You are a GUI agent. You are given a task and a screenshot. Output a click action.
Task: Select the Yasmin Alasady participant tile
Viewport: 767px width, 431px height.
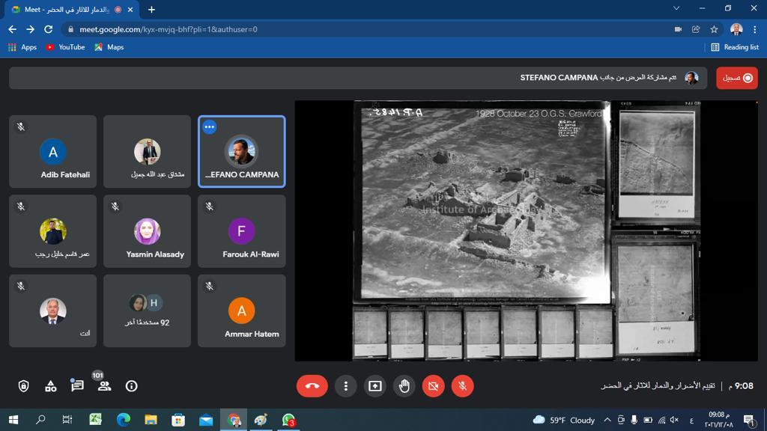tap(147, 231)
